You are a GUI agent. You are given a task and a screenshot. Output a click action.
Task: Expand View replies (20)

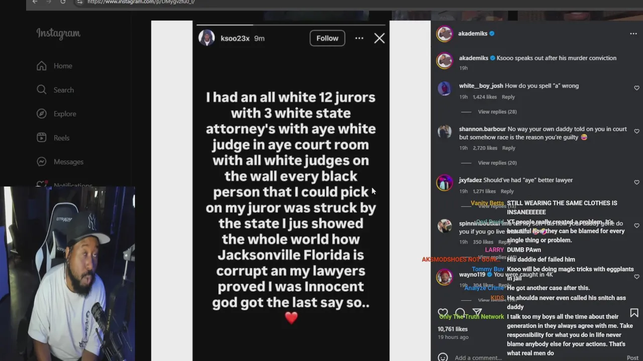click(x=497, y=163)
